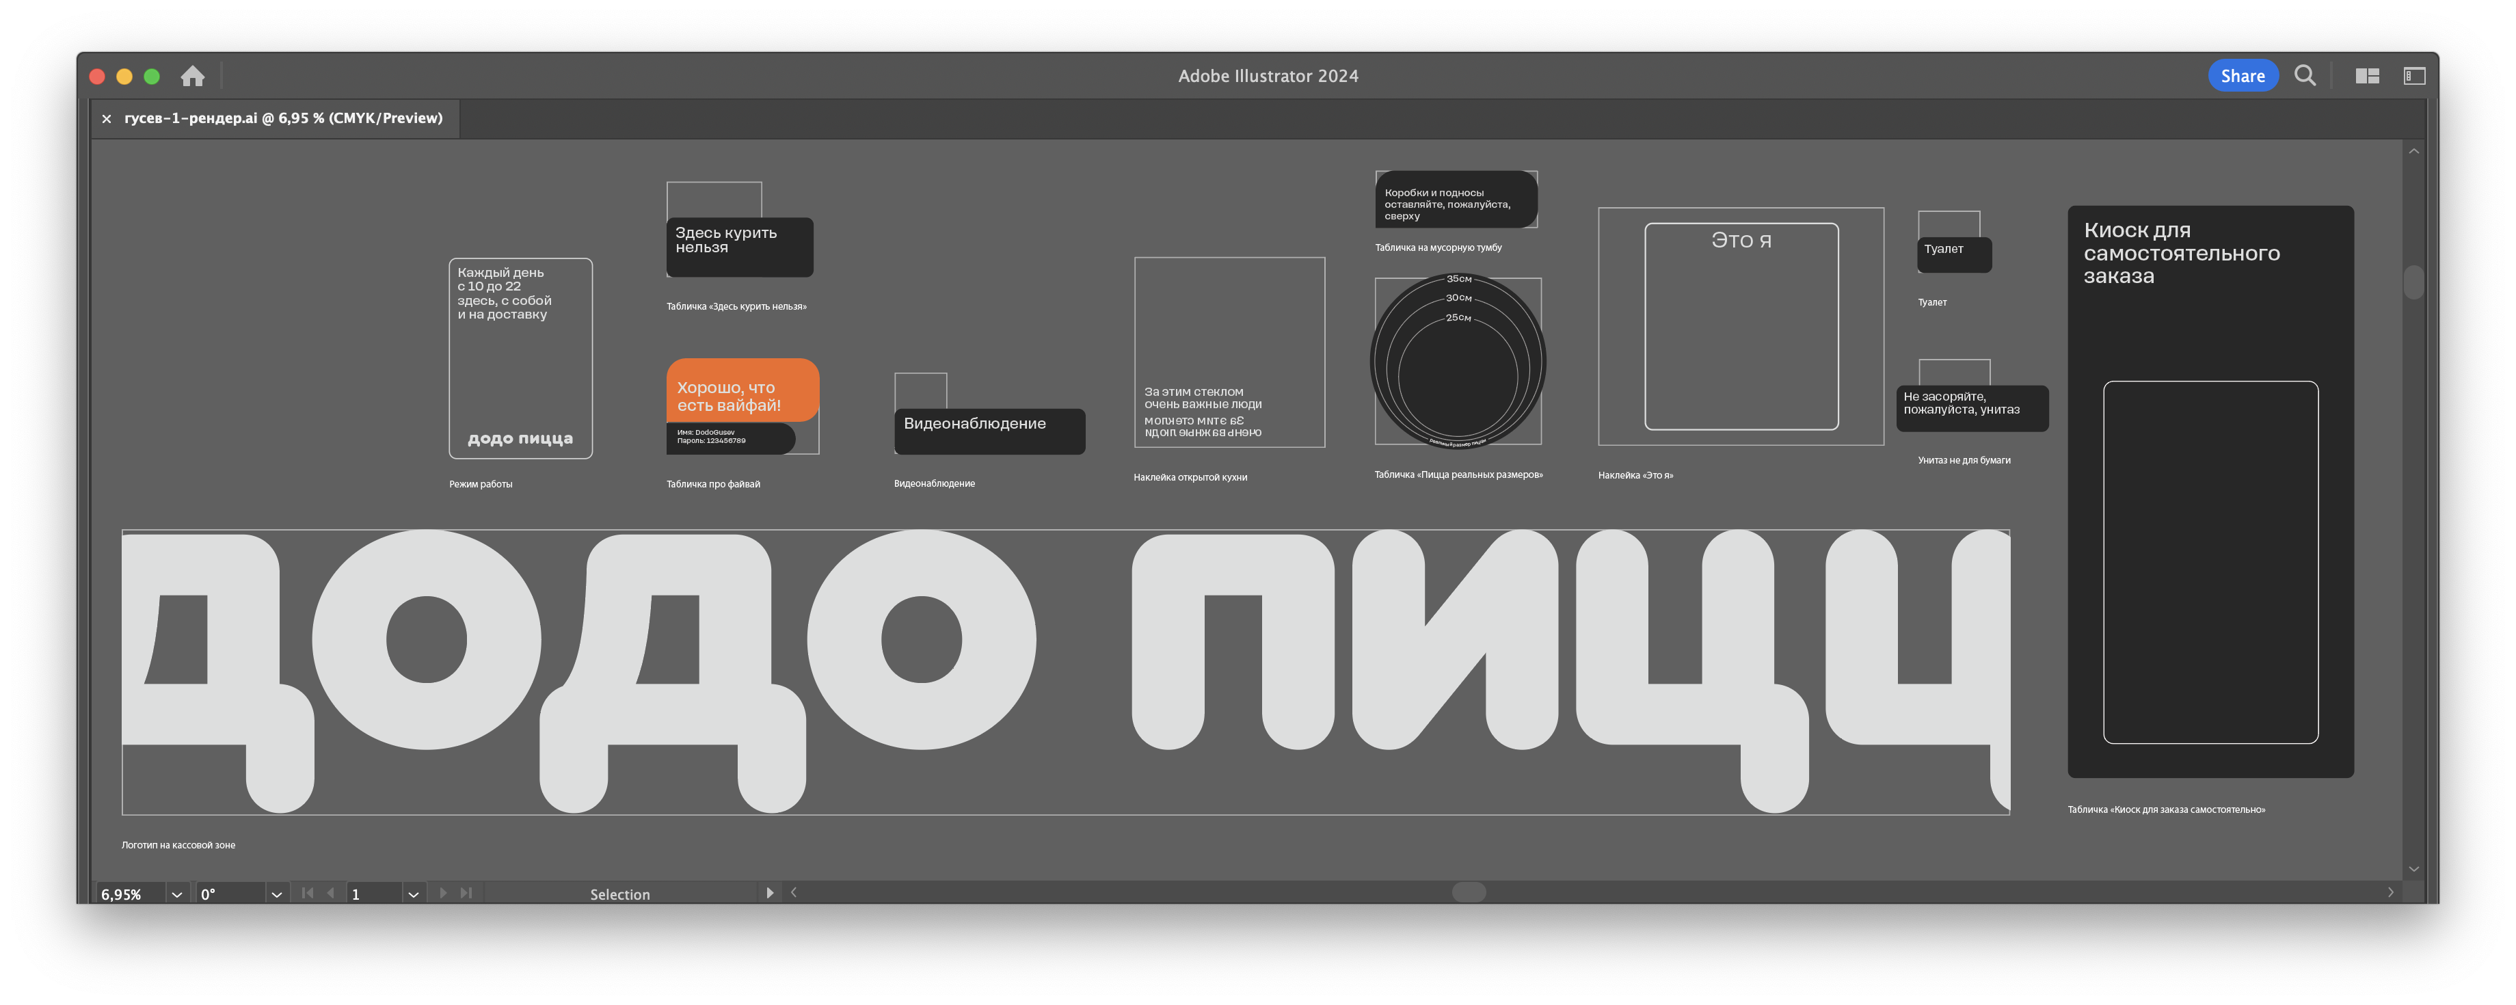Select the orange 'Хорошо, что есть вайфай!' sign
This screenshot has width=2516, height=1005.
(742, 390)
